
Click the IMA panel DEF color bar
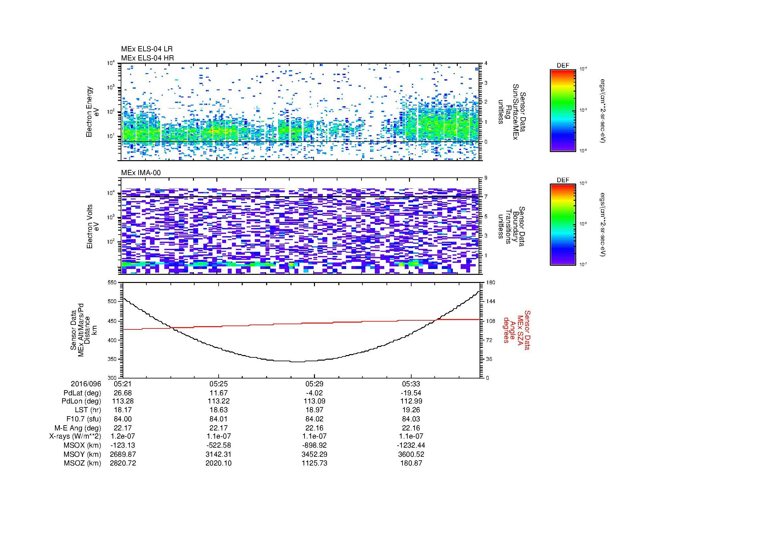[563, 225]
